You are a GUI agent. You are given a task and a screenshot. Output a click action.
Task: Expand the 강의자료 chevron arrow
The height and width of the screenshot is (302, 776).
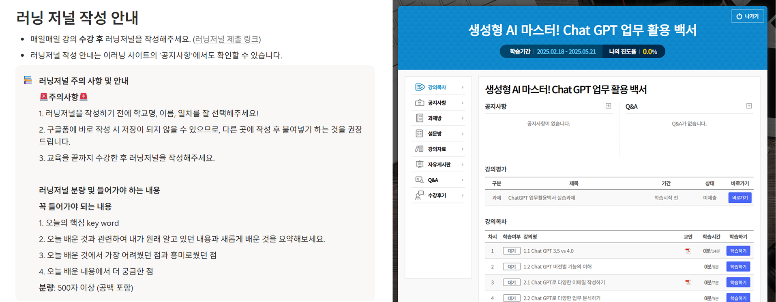463,149
